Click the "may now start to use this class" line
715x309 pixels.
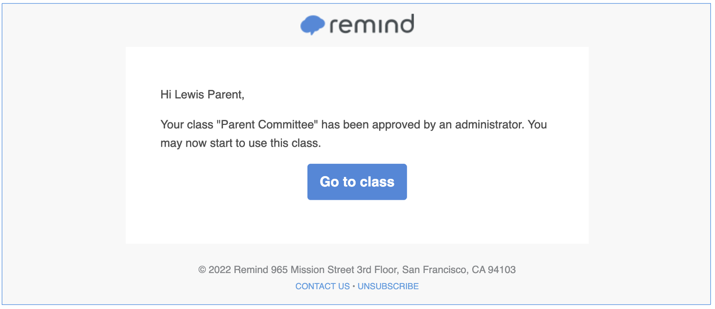pyautogui.click(x=241, y=143)
